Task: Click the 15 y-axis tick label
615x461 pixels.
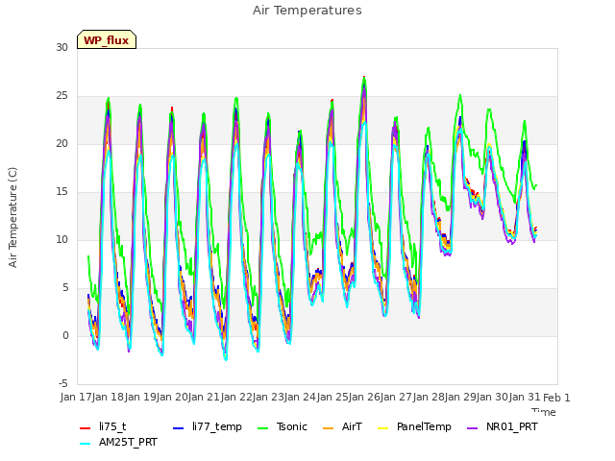Action: tap(61, 192)
